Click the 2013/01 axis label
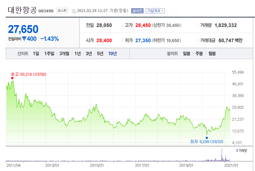 52,165
